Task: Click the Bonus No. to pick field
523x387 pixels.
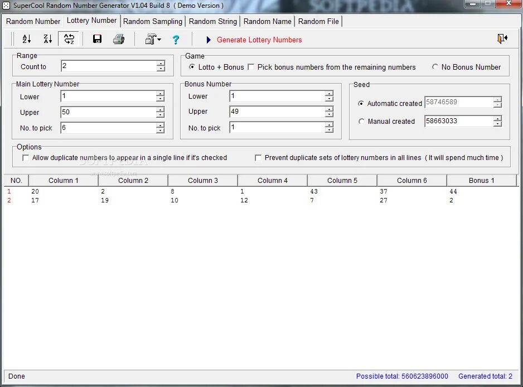Action: 277,127
